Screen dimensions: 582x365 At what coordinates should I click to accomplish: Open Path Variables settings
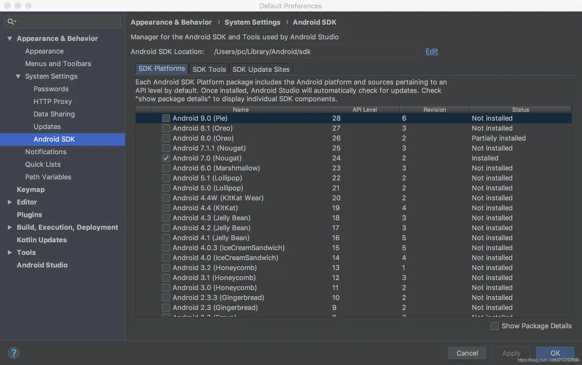(x=48, y=177)
